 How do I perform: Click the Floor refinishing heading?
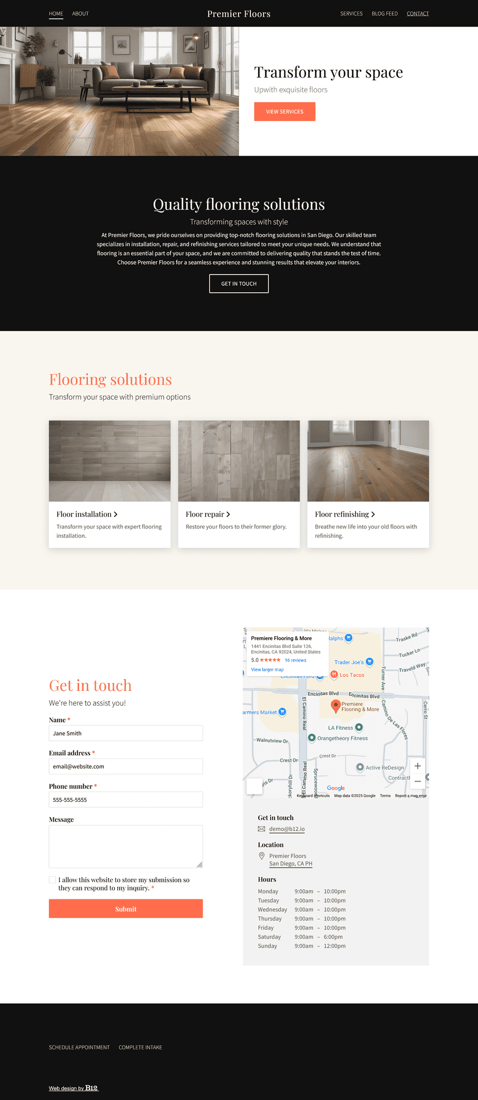(x=342, y=514)
